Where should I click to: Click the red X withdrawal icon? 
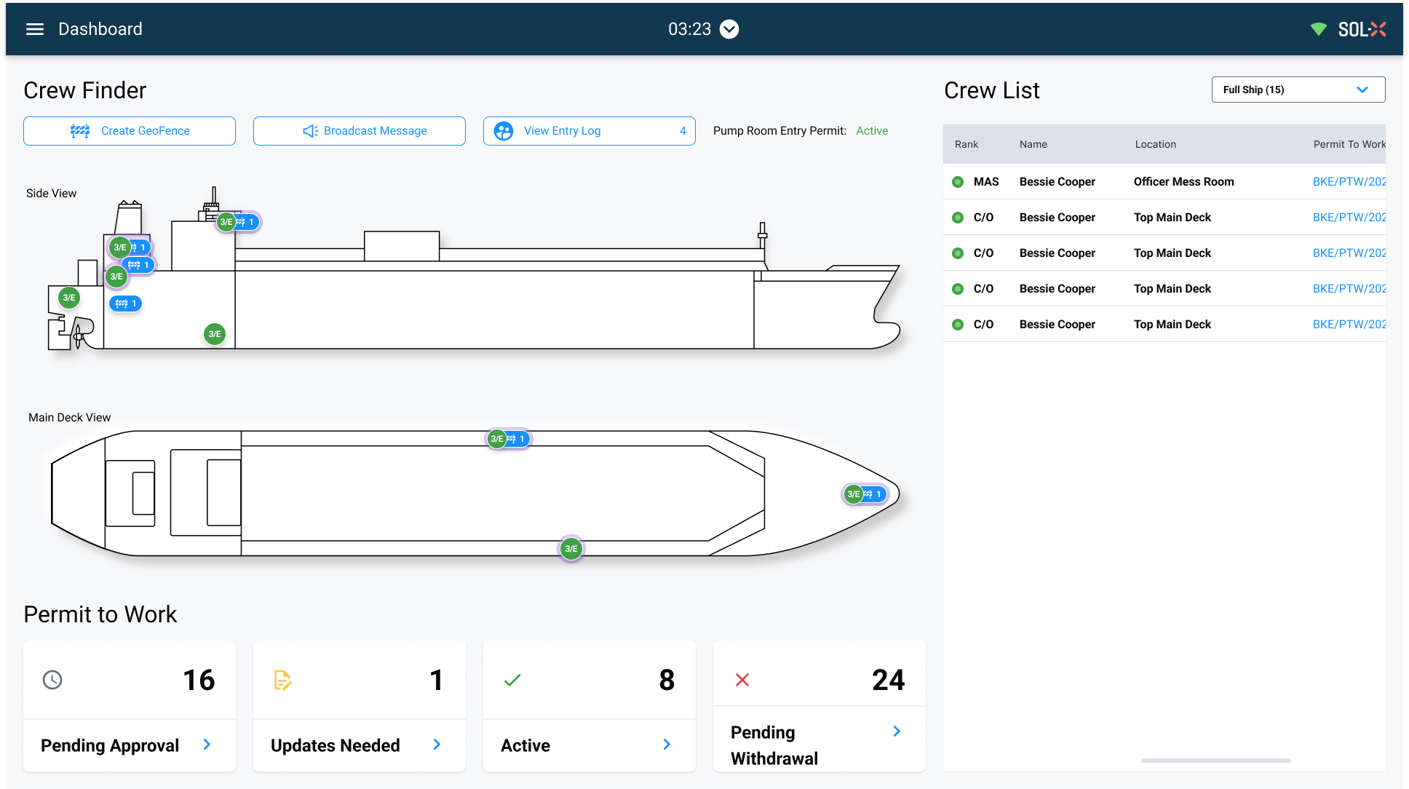pyautogui.click(x=742, y=680)
